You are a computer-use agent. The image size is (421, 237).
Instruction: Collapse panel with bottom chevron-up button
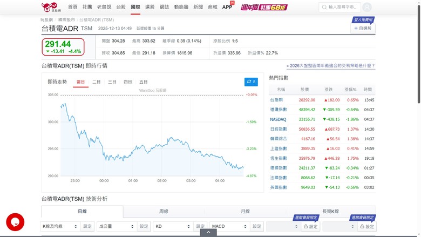coord(208,233)
